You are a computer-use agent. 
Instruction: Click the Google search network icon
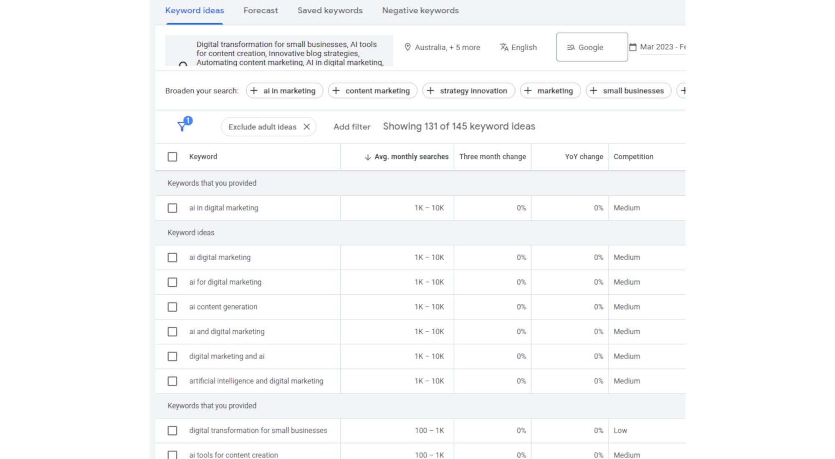tap(571, 48)
